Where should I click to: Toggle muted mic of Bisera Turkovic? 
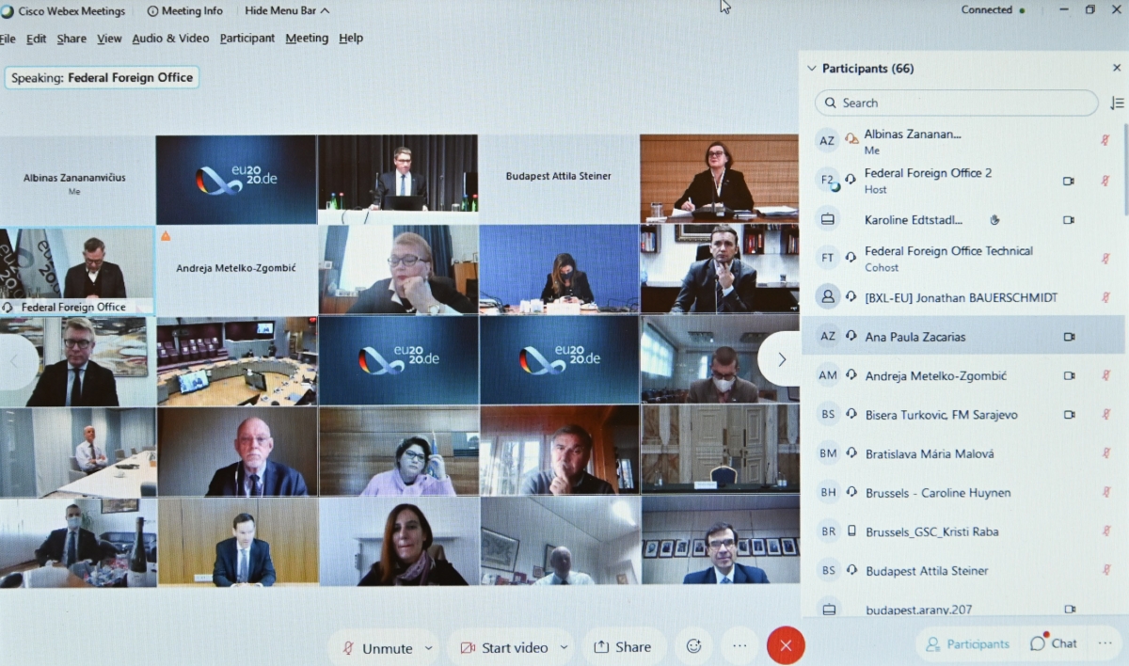tap(1105, 414)
